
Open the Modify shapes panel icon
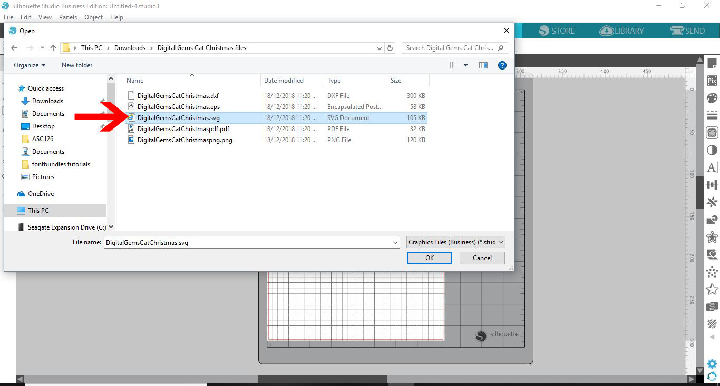pos(712,220)
